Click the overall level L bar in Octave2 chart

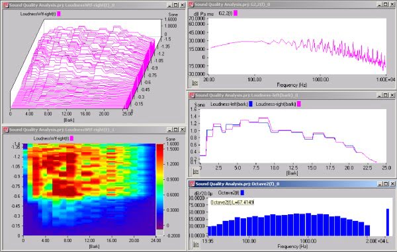[388, 222]
